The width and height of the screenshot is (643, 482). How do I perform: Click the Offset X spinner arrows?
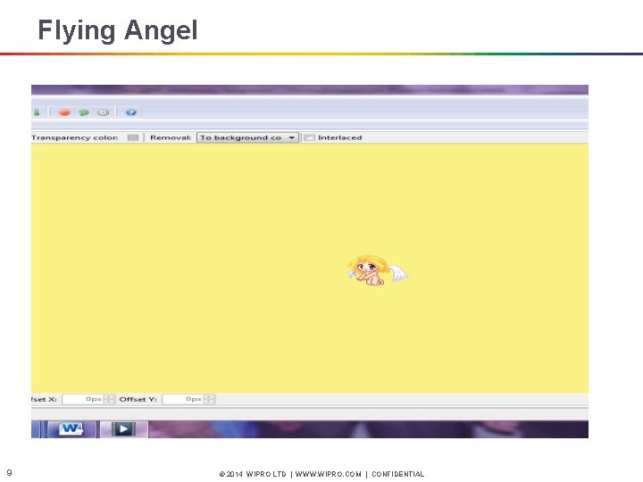[x=109, y=399]
